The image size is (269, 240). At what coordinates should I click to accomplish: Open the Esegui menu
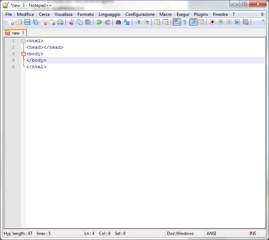(183, 14)
